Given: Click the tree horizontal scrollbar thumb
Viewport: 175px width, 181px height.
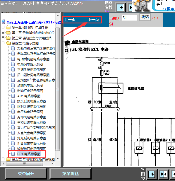Looking at the screenshot, I should 25,163.
